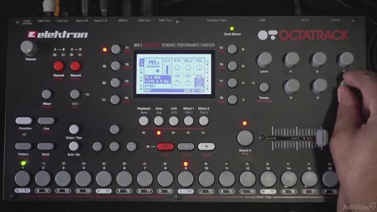Tap the up arrow key

[x=115, y=130]
